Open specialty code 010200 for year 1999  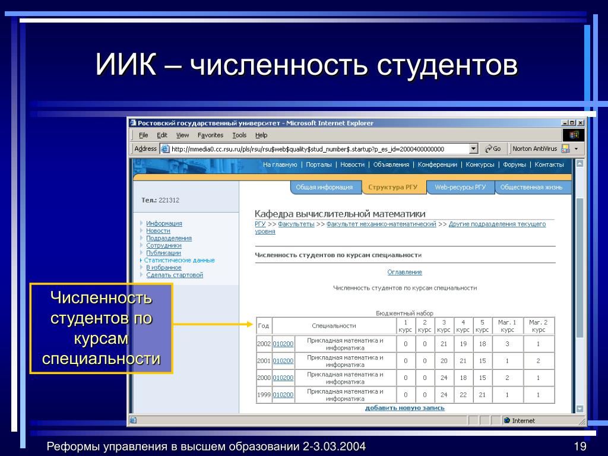(283, 395)
